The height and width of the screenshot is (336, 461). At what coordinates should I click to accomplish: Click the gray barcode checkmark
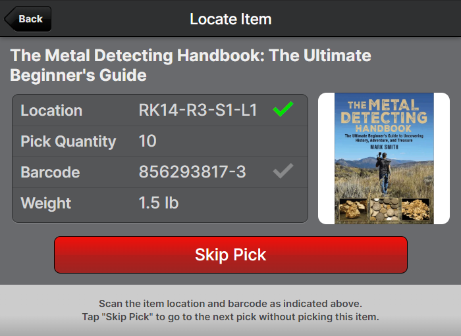[x=283, y=172]
